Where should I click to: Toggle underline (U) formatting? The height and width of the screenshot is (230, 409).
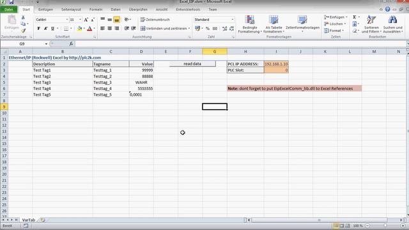click(x=52, y=28)
